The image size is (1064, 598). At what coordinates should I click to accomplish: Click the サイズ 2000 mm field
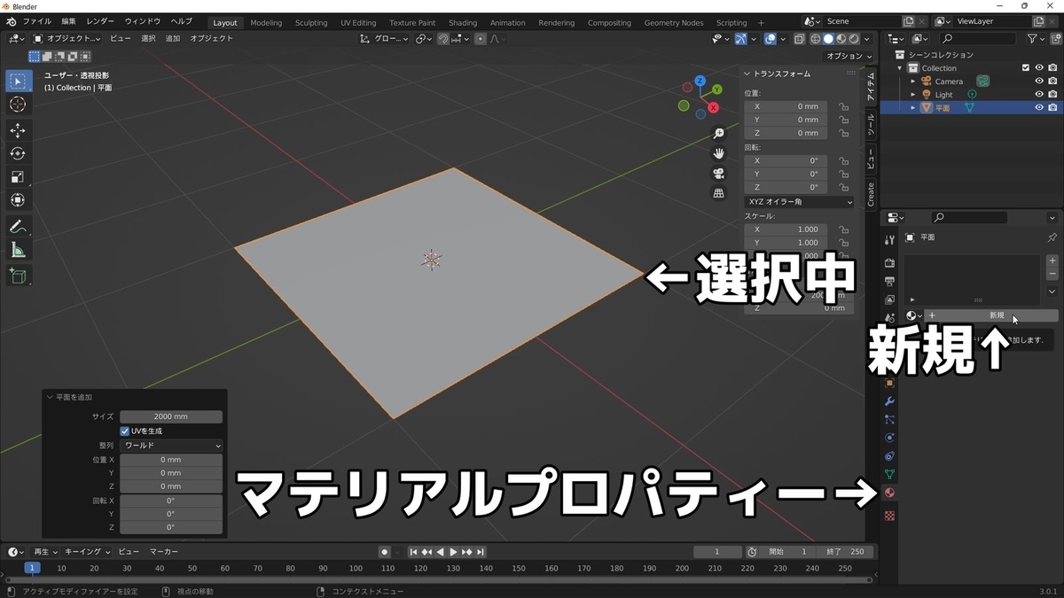[x=171, y=416]
